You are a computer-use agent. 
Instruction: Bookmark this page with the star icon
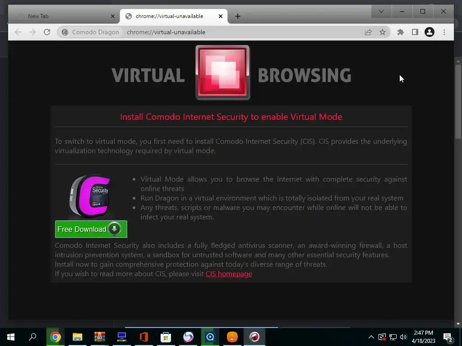383,32
